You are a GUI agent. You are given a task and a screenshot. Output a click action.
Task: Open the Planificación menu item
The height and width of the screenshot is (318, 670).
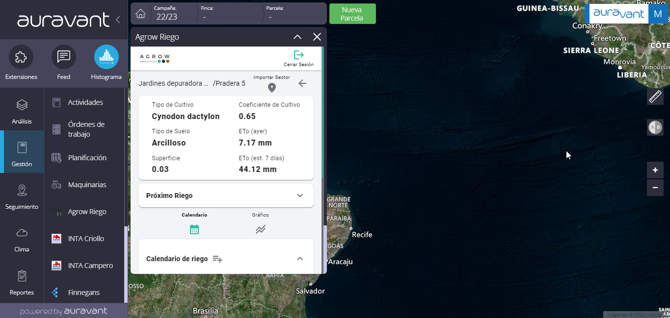pyautogui.click(x=84, y=158)
